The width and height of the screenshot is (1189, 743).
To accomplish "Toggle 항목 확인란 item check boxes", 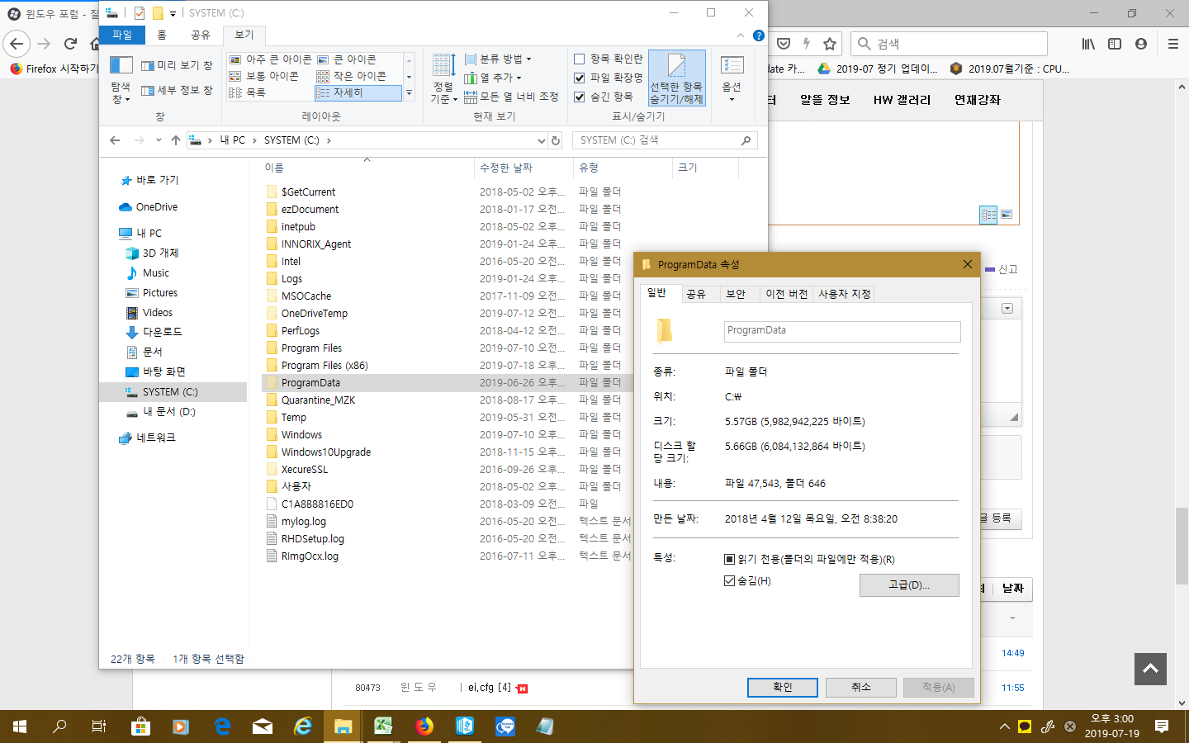I will tap(609, 59).
